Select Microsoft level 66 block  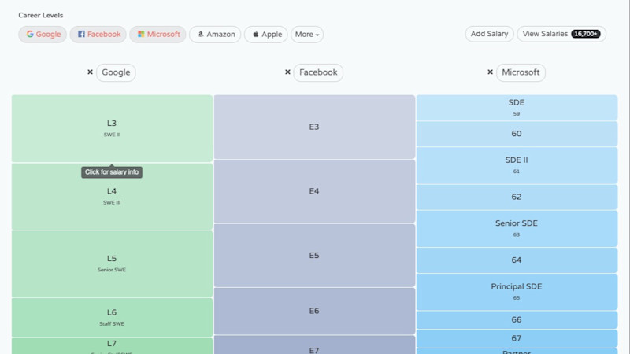point(517,320)
